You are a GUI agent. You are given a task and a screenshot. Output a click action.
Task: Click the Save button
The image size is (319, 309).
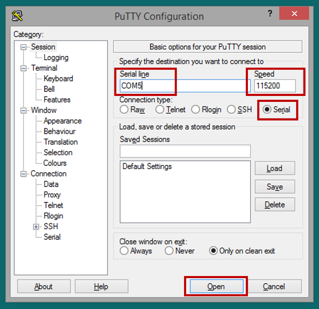click(275, 186)
